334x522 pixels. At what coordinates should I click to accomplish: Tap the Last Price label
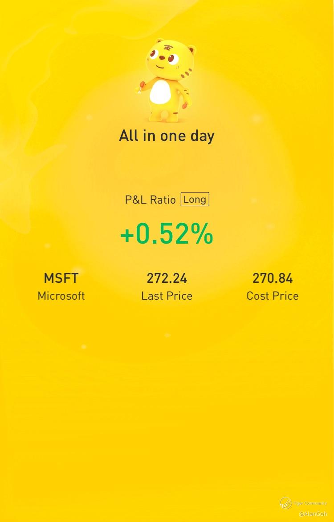click(167, 296)
